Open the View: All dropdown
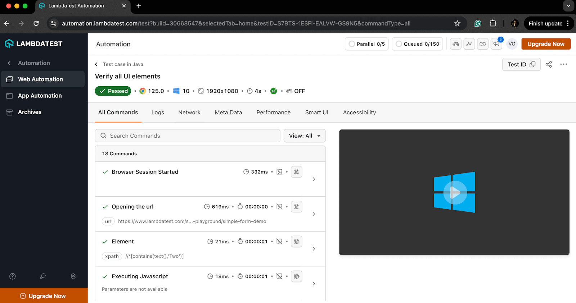 tap(304, 136)
